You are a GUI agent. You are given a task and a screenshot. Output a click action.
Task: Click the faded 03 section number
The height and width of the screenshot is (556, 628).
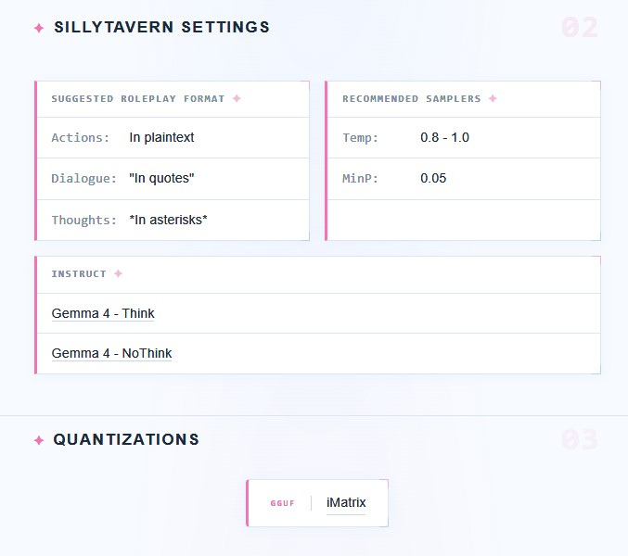[580, 439]
